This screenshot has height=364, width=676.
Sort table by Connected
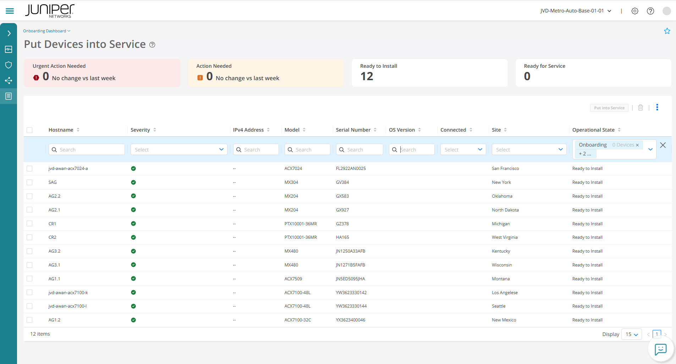pos(471,130)
